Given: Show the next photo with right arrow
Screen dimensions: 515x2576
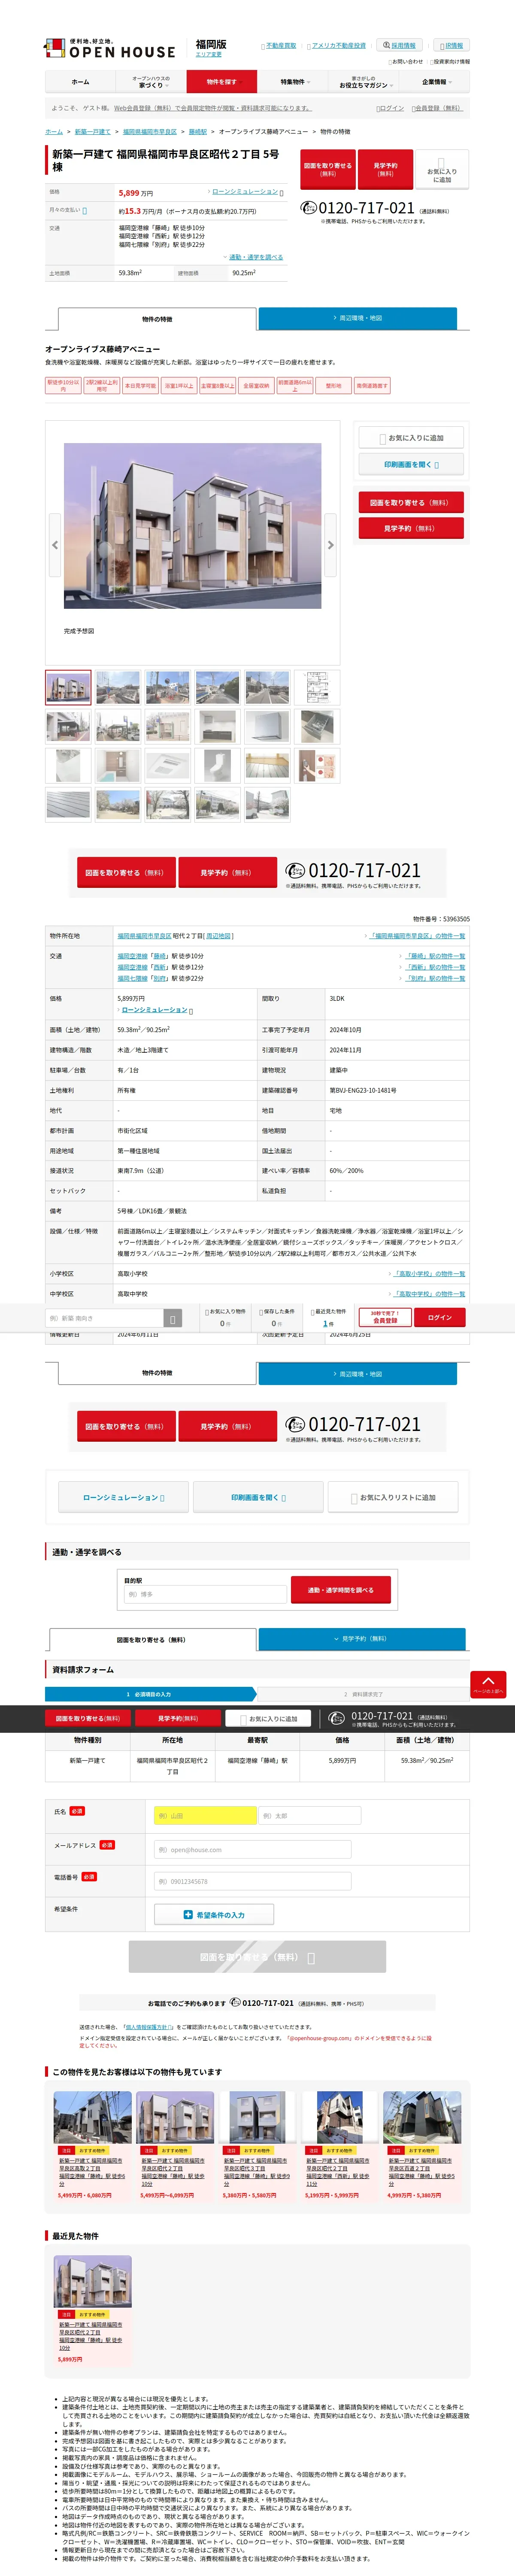Looking at the screenshot, I should coord(330,545).
